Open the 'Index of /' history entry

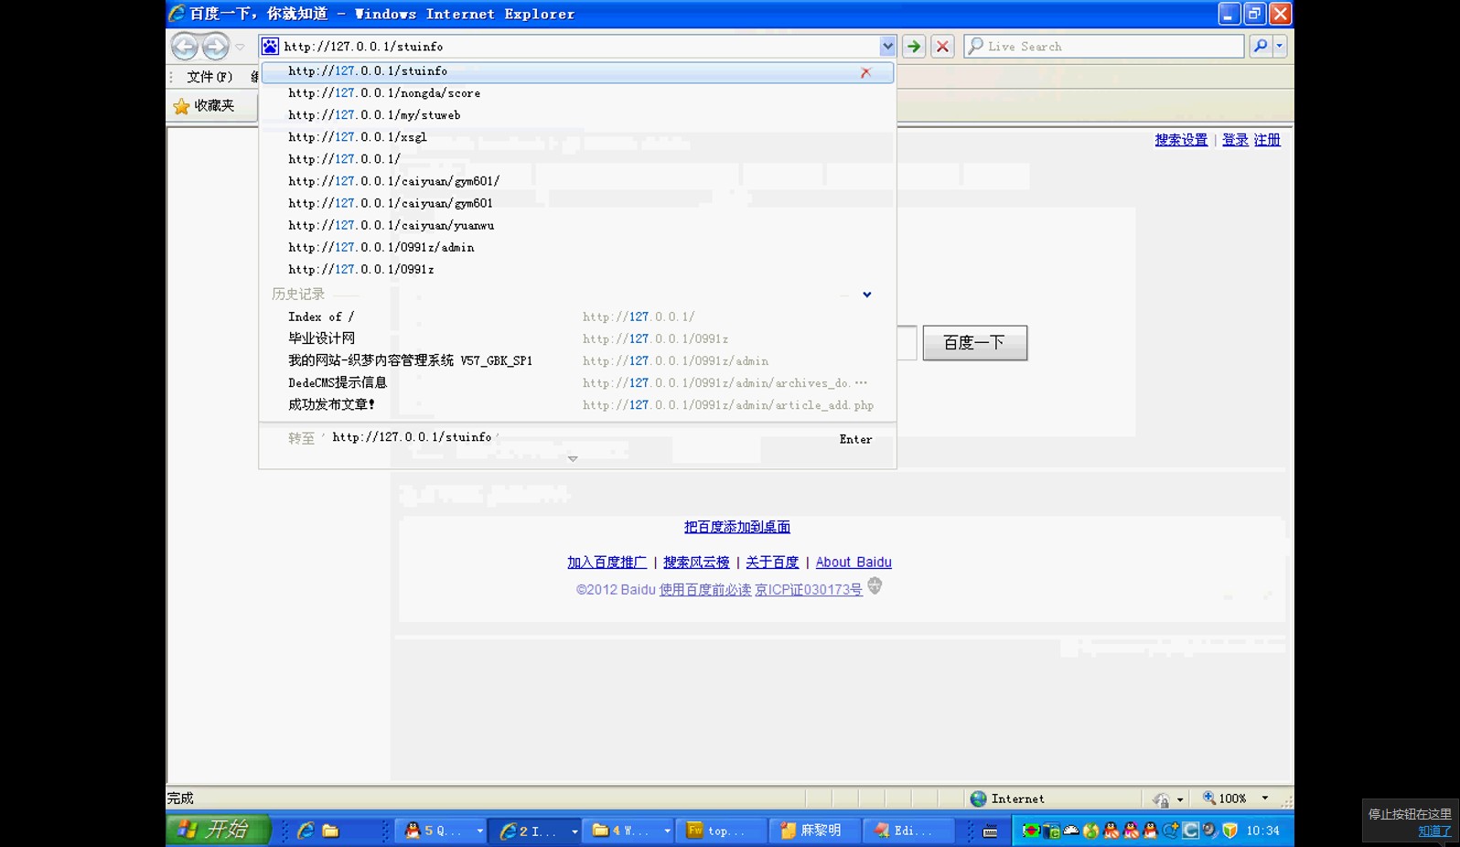click(x=577, y=317)
